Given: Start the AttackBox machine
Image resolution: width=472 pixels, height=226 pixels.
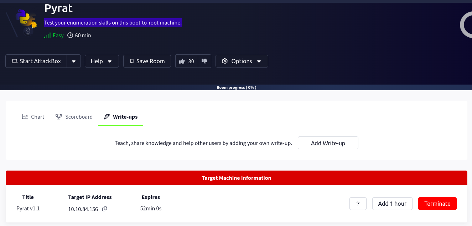Looking at the screenshot, I should point(36,61).
